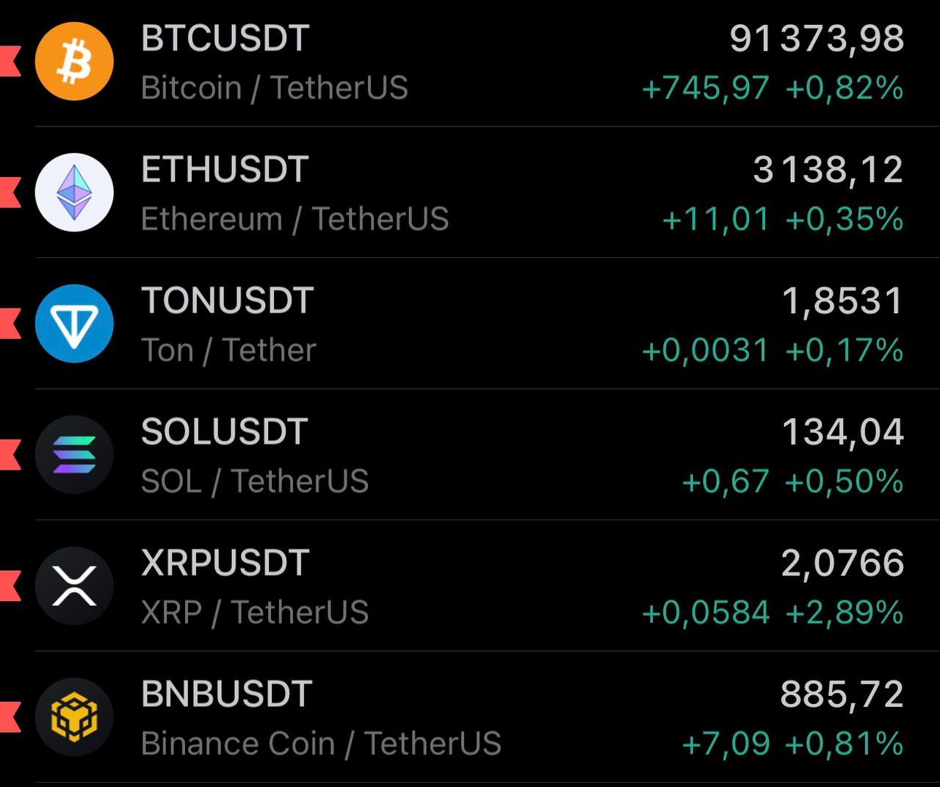Tap the yellow Binance Coin logo
Image resolution: width=940 pixels, height=787 pixels.
pyautogui.click(x=74, y=717)
